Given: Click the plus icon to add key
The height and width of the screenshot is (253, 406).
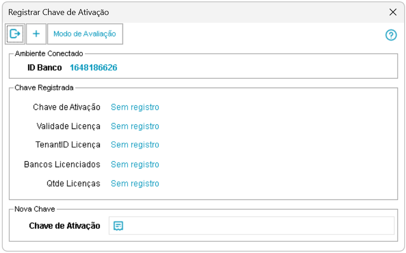Looking at the screenshot, I should [x=36, y=34].
